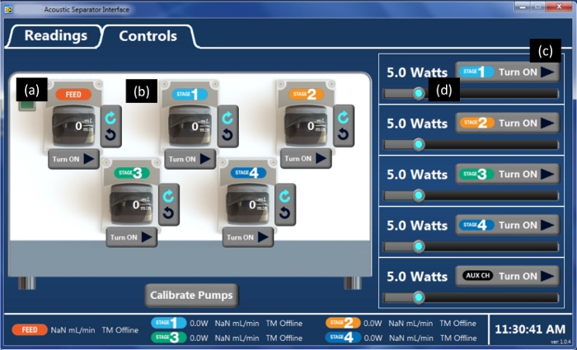This screenshot has width=577, height=350.
Task: Click the Stage 4 wattage slider handle
Action: [x=419, y=246]
